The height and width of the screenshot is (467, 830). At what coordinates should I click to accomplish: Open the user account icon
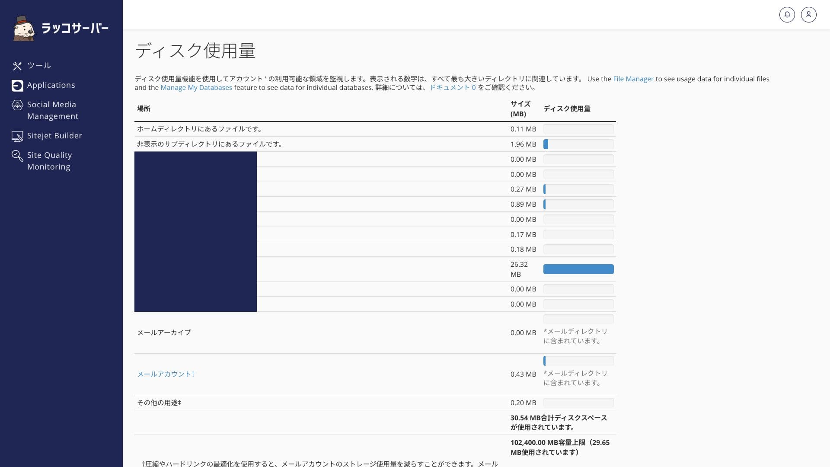(x=808, y=15)
